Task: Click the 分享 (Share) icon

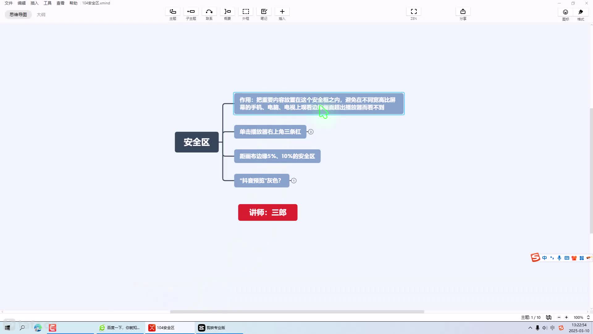Action: (463, 12)
